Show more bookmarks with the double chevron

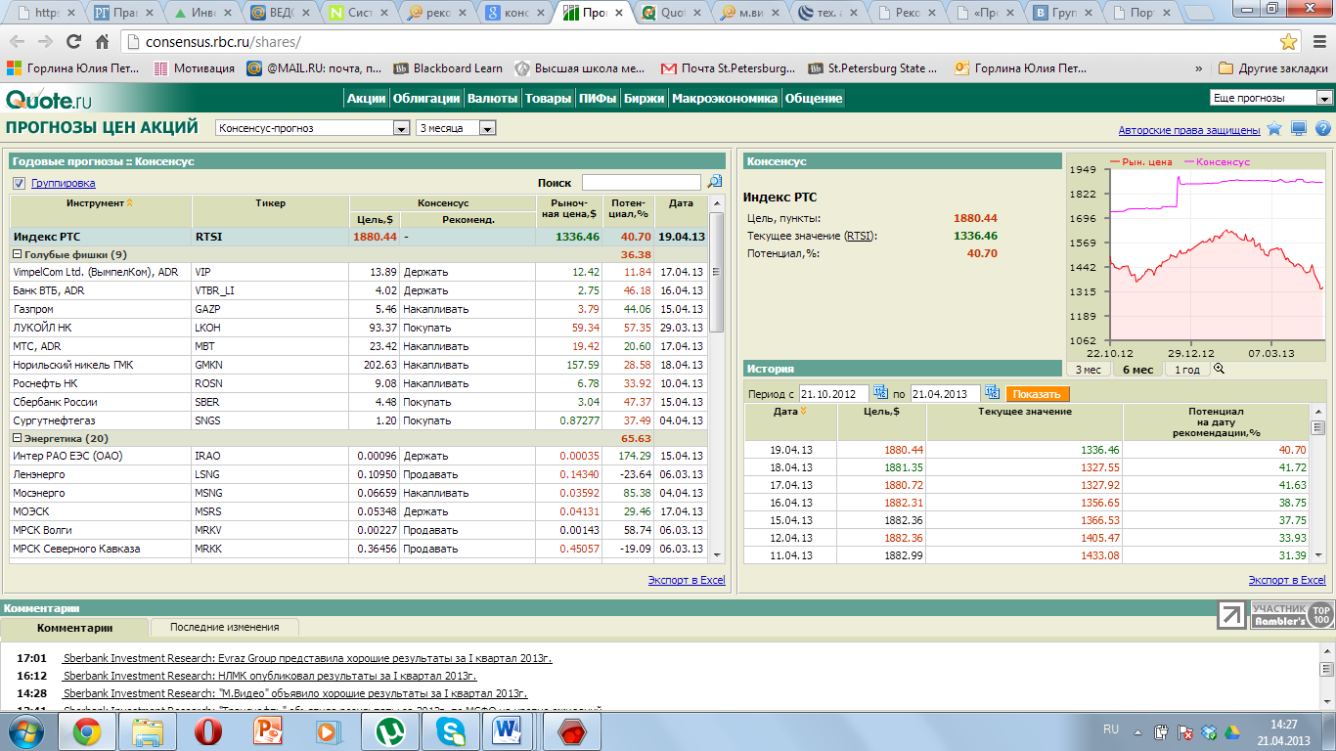point(1199,68)
